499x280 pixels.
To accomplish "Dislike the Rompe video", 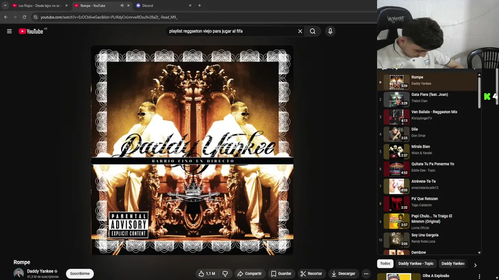I will (225, 274).
